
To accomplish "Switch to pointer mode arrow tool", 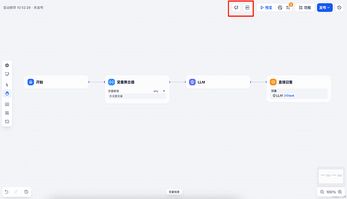I will (7, 85).
